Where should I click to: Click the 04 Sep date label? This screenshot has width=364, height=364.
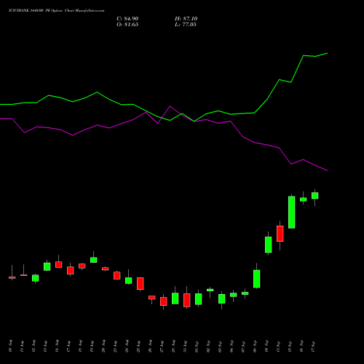pyautogui.click(x=232, y=347)
